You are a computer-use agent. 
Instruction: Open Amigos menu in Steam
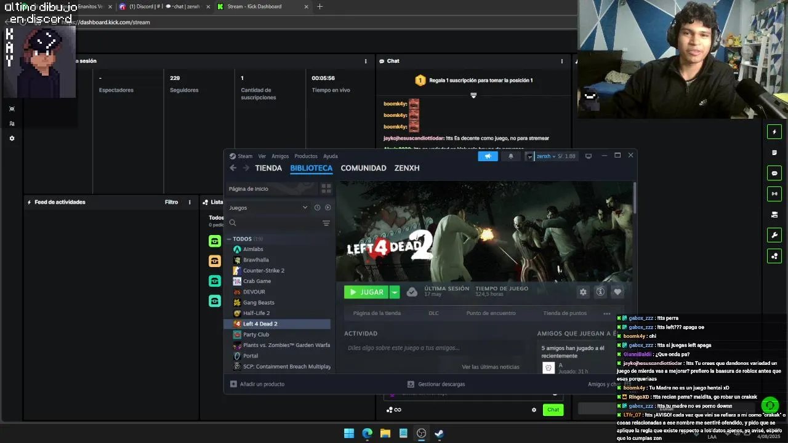(280, 156)
